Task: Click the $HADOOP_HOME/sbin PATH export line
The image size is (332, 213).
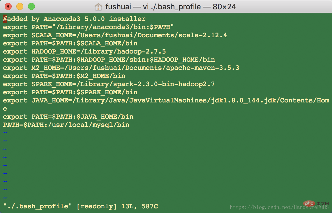Action: coord(109,60)
